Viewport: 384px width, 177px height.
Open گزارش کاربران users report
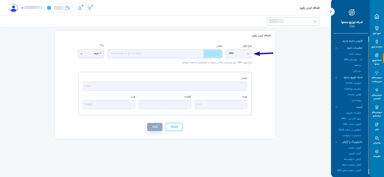355,153
